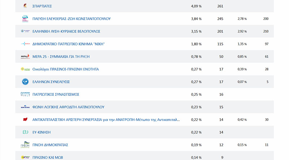Click the ΠΛΕΥΣΗ ΕΛΕΥΘΕΡΙΑΣ party logo

[25, 19]
